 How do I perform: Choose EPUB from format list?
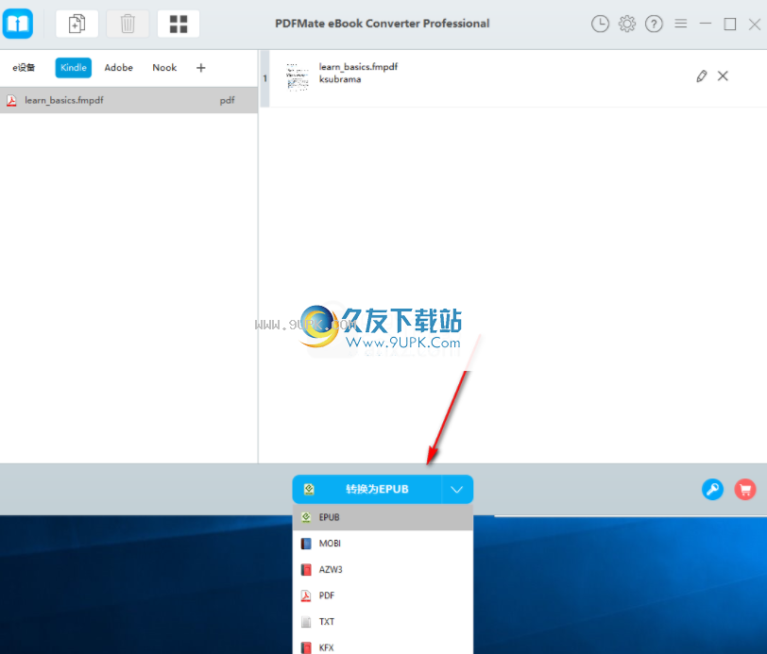(383, 517)
